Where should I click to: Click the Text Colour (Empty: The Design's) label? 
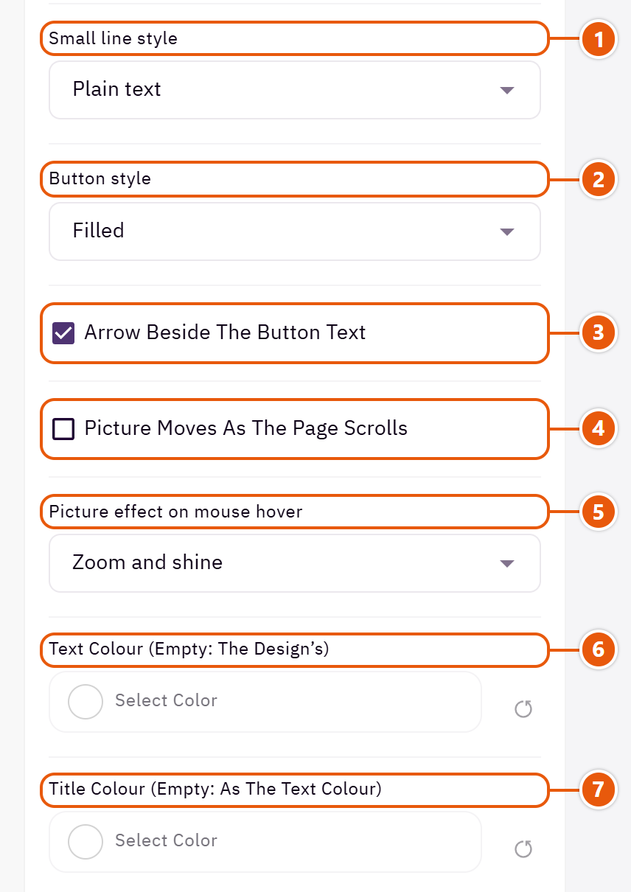tap(189, 649)
